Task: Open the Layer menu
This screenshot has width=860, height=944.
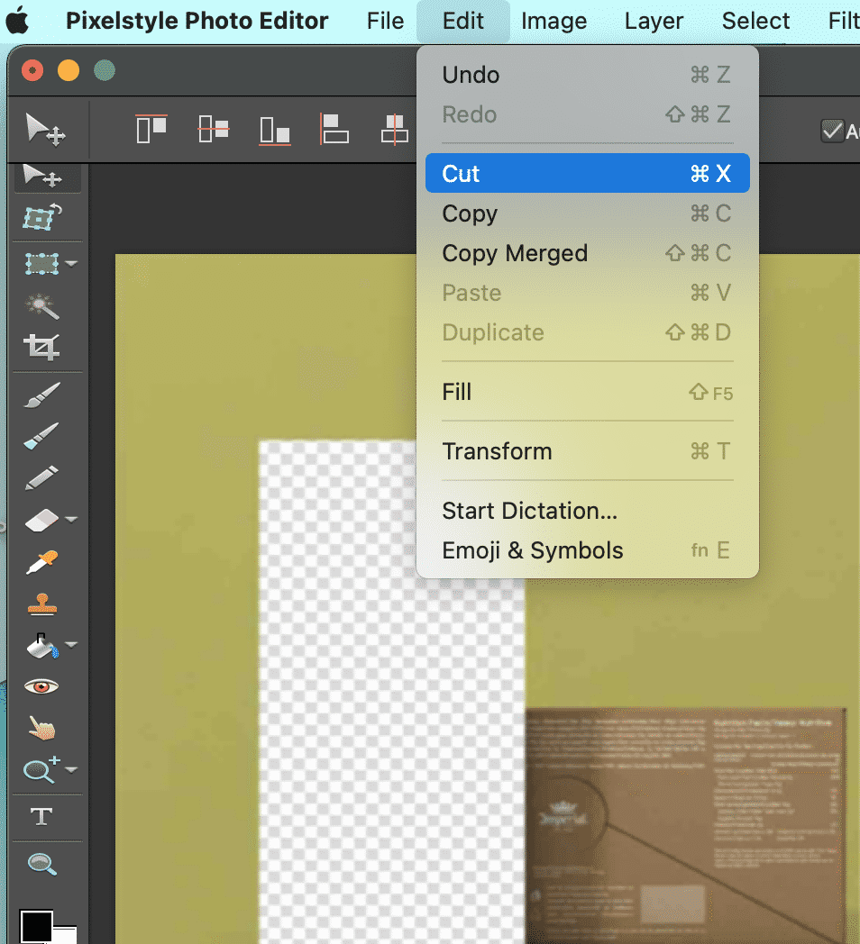Action: click(x=654, y=21)
